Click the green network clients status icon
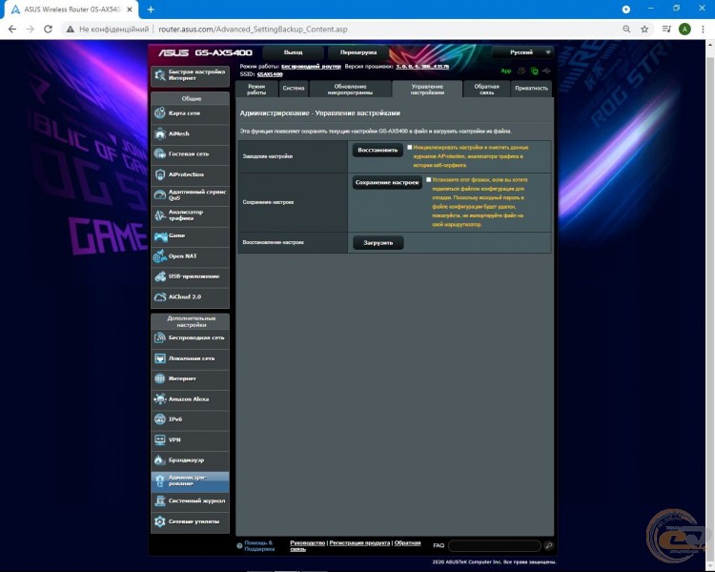 pos(535,71)
